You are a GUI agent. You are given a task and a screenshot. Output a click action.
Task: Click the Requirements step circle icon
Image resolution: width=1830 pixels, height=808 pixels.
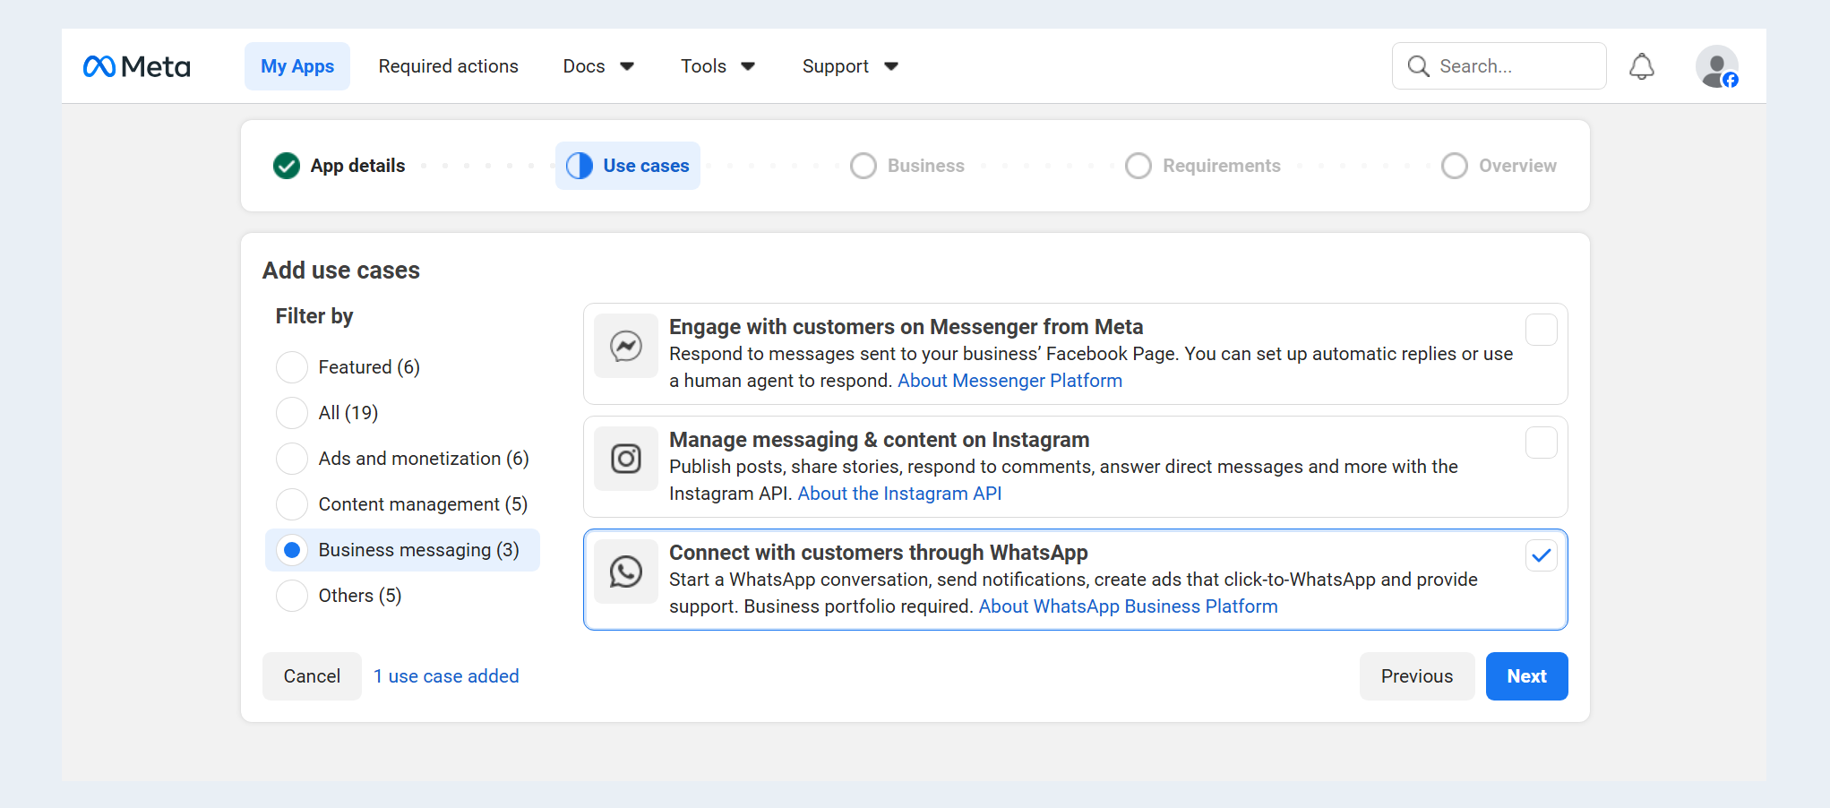1138,166
